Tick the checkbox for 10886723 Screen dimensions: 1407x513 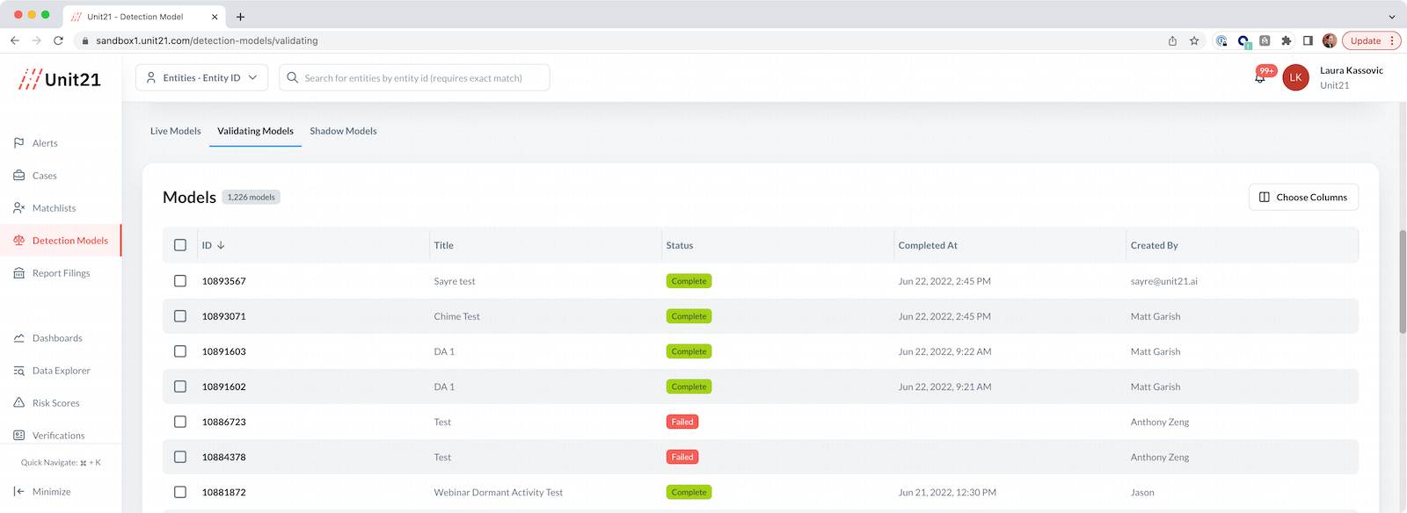(x=180, y=422)
